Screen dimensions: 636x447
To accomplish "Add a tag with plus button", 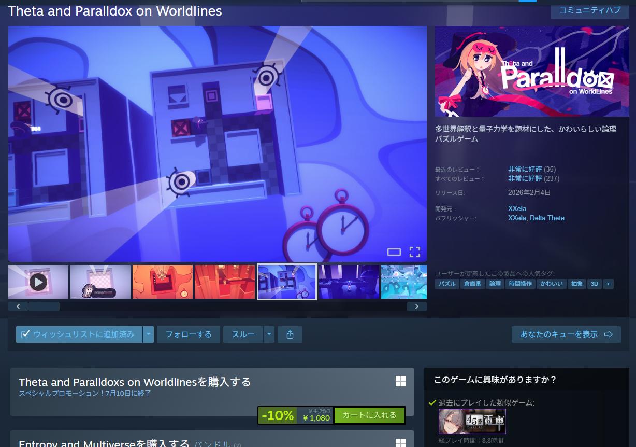I will click(x=608, y=284).
